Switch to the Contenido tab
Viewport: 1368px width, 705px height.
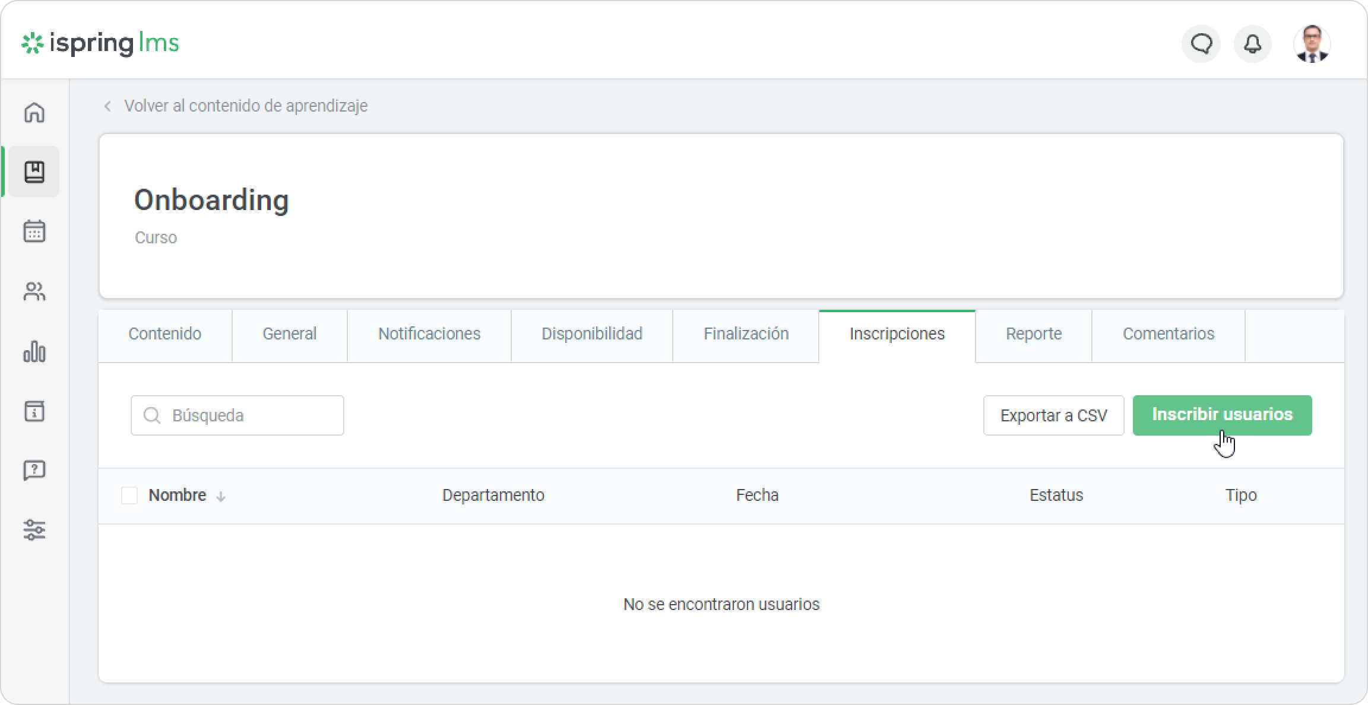point(165,334)
